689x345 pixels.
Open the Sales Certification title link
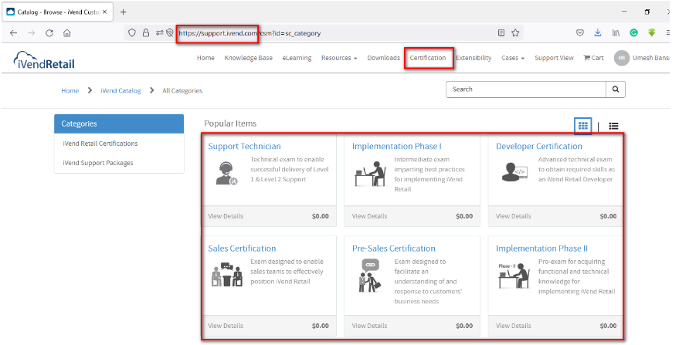pyautogui.click(x=242, y=249)
